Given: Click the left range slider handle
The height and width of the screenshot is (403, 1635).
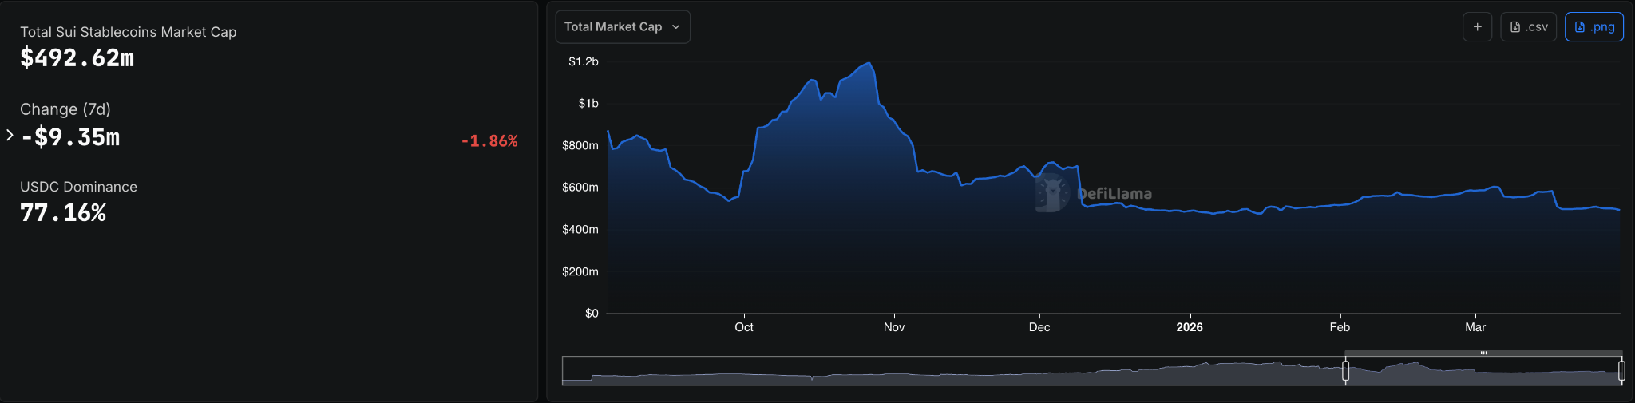Looking at the screenshot, I should (1345, 370).
